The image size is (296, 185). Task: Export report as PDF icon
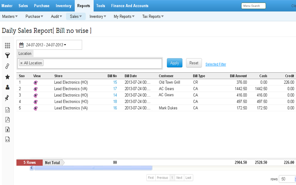7,120
